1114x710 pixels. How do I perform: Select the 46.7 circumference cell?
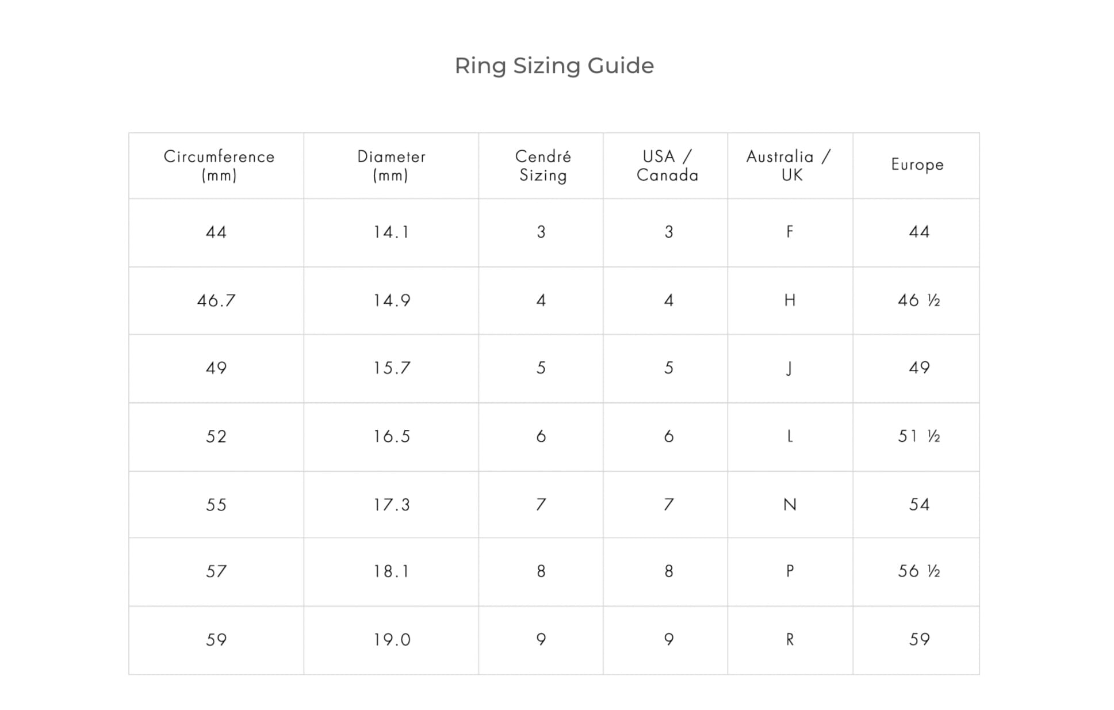point(216,300)
